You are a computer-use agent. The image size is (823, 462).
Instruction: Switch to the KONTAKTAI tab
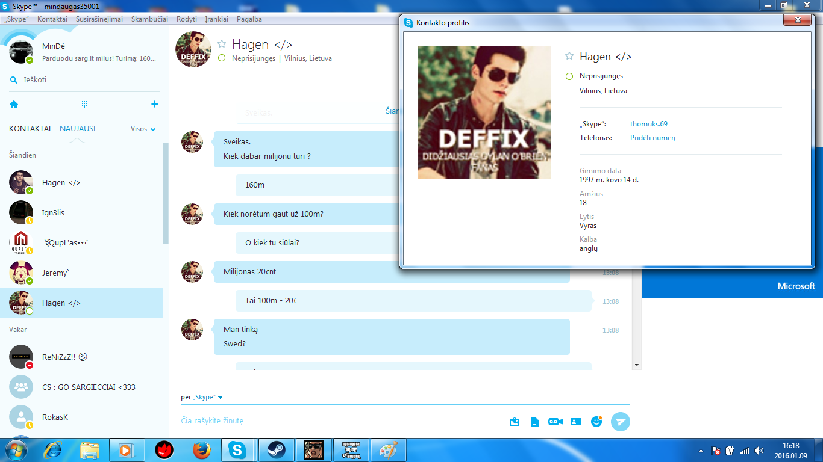(30, 129)
